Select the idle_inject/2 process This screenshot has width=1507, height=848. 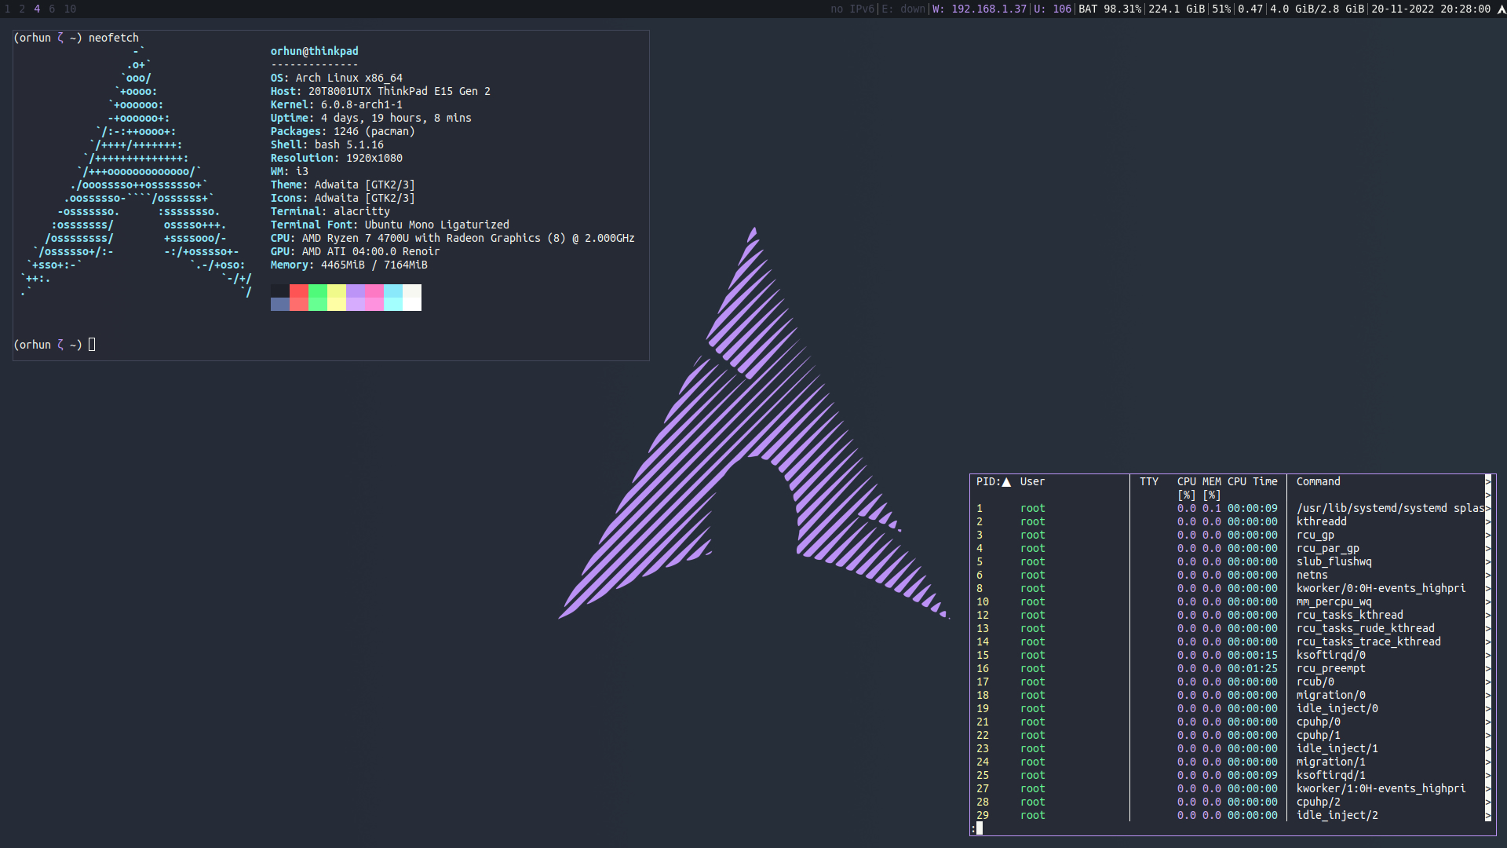click(1229, 816)
